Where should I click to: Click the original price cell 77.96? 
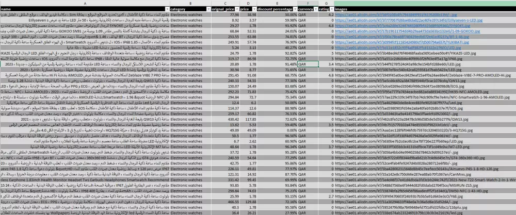pyautogui.click(x=225, y=15)
